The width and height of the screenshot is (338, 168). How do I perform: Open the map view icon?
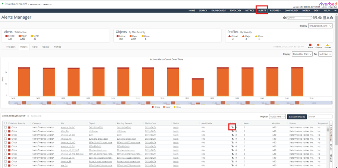(x=315, y=18)
